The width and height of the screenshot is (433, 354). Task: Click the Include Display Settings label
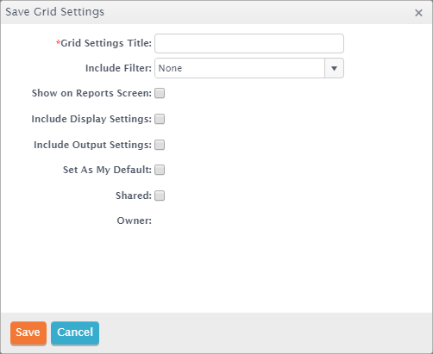tap(91, 119)
